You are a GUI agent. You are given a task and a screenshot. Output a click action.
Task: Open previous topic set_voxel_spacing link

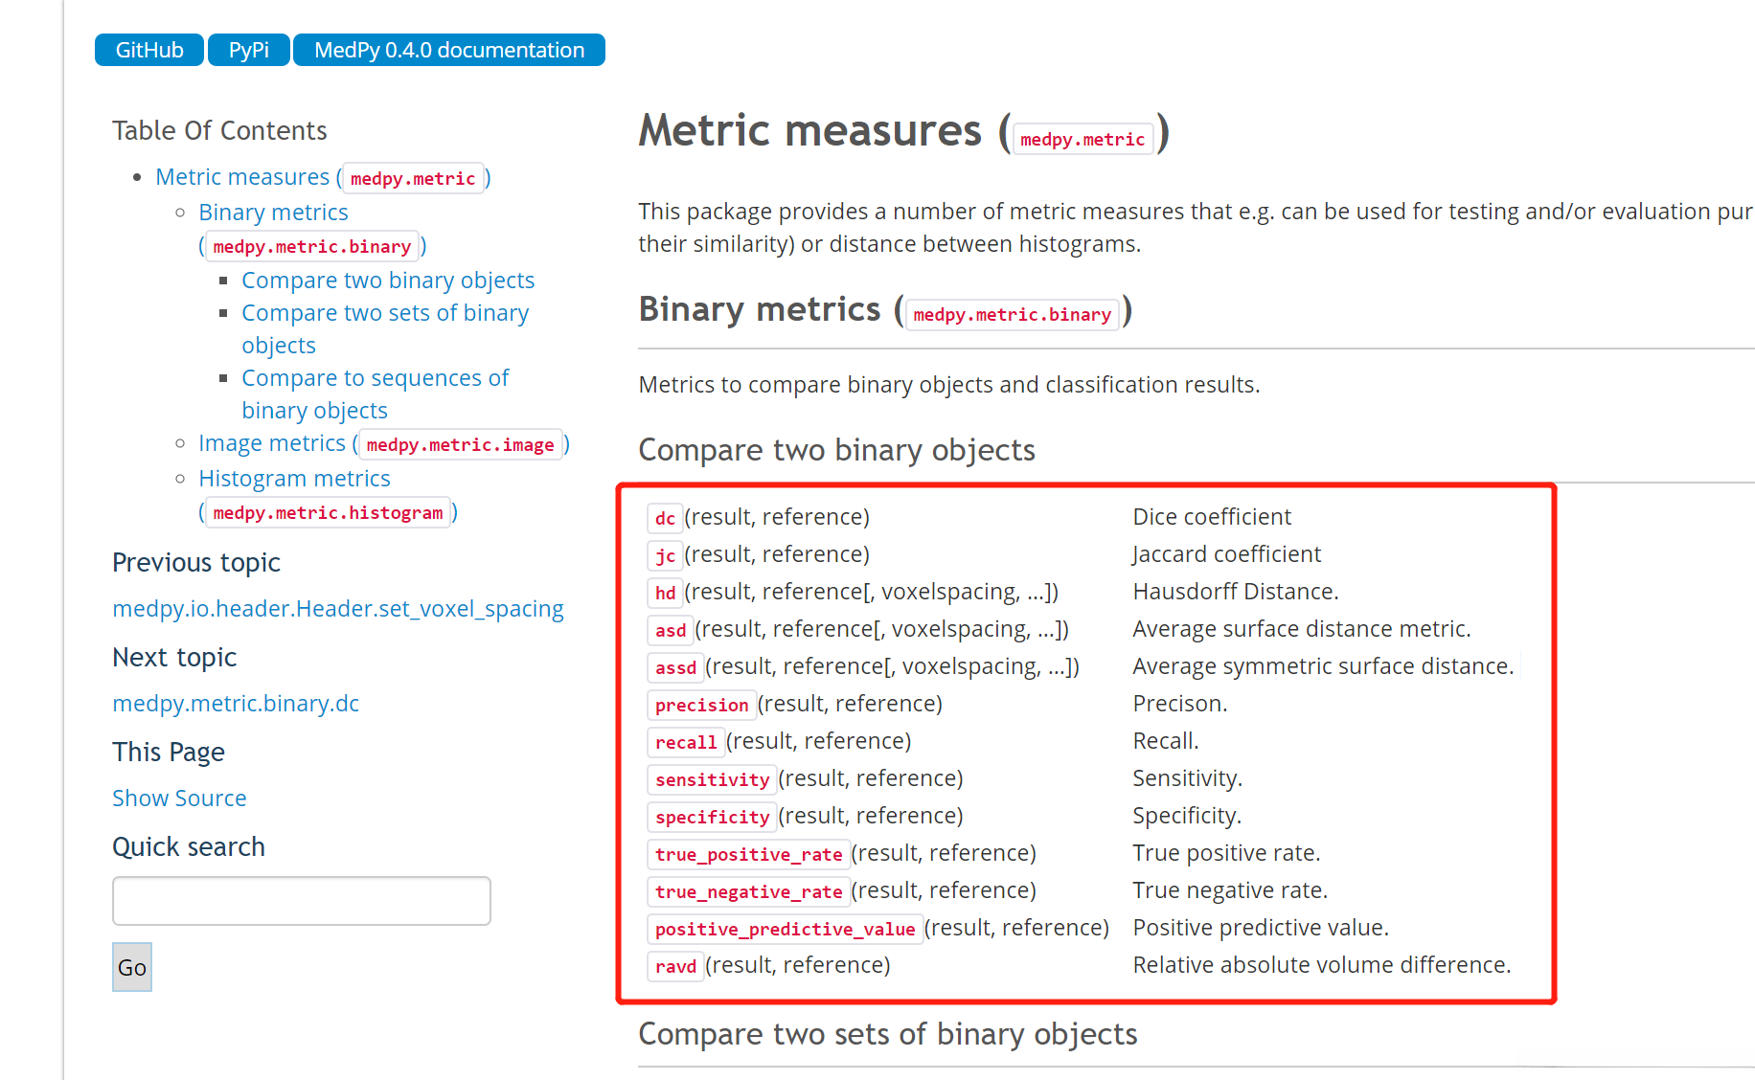(x=337, y=609)
